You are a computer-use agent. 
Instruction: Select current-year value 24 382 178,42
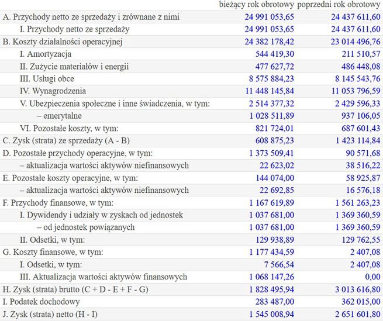[270, 42]
